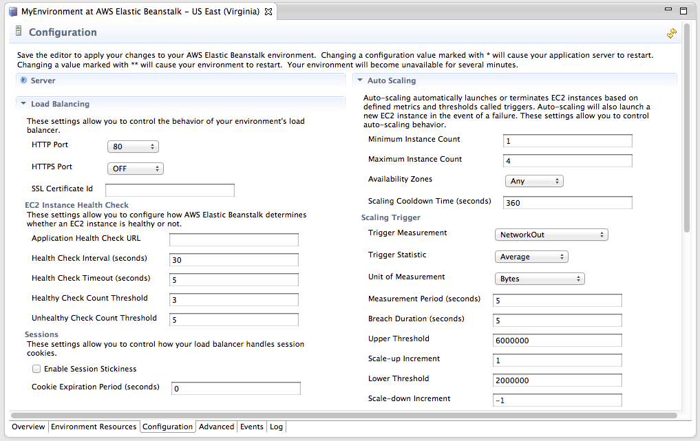The image size is (700, 441).
Task: Click the Application Health Check URL field
Action: point(234,239)
